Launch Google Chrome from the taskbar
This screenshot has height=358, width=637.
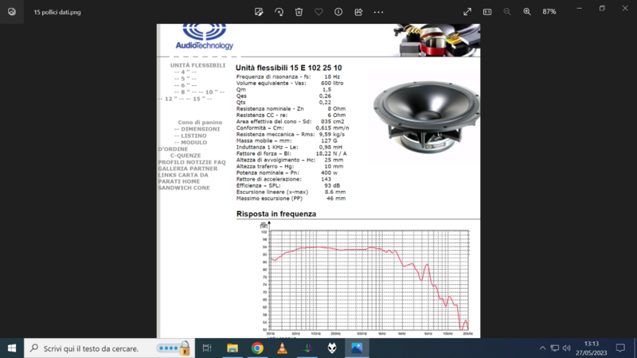pyautogui.click(x=257, y=348)
